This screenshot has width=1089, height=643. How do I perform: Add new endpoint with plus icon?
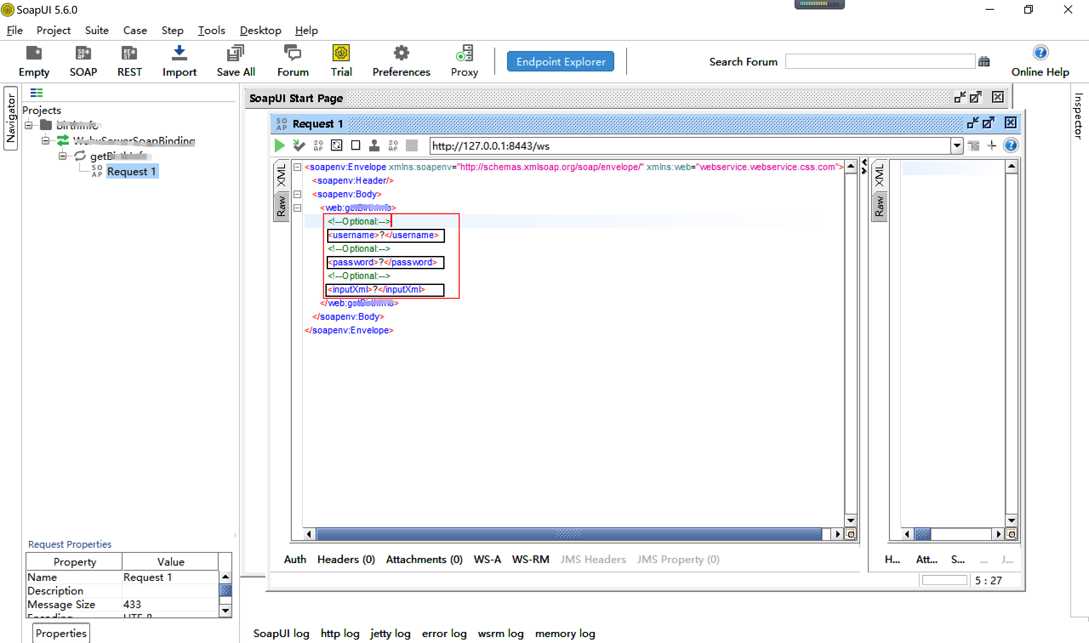tap(992, 145)
